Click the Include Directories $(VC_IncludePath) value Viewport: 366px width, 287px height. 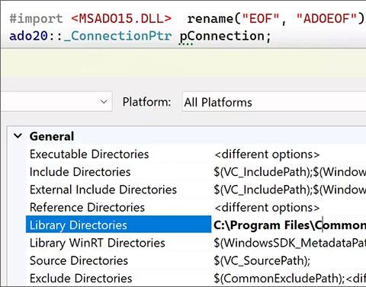[290, 172]
